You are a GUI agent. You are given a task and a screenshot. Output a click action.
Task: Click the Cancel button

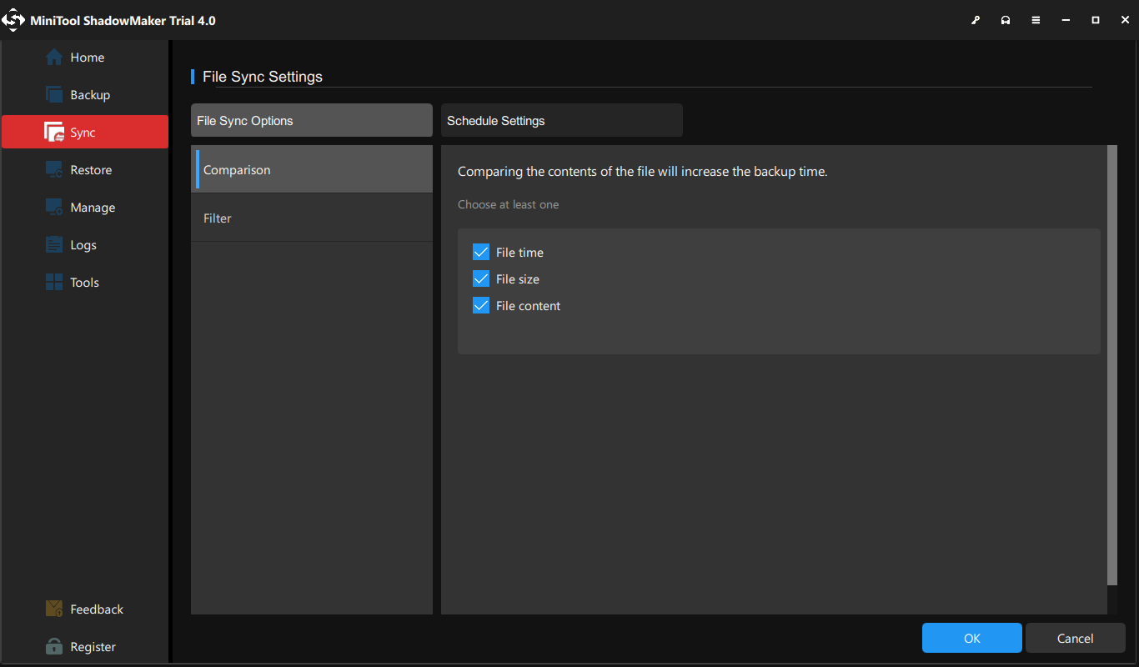(x=1076, y=638)
